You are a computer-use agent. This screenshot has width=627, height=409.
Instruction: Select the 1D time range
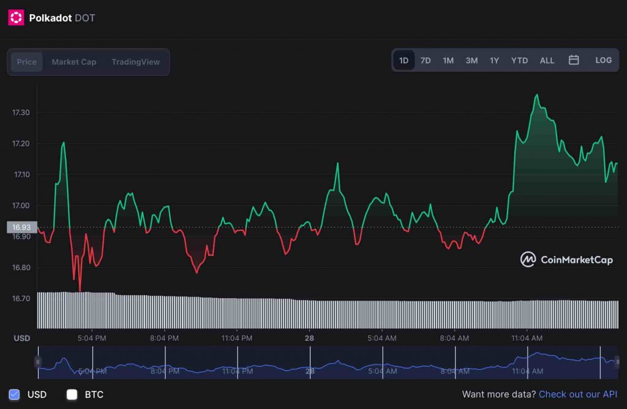click(x=404, y=61)
